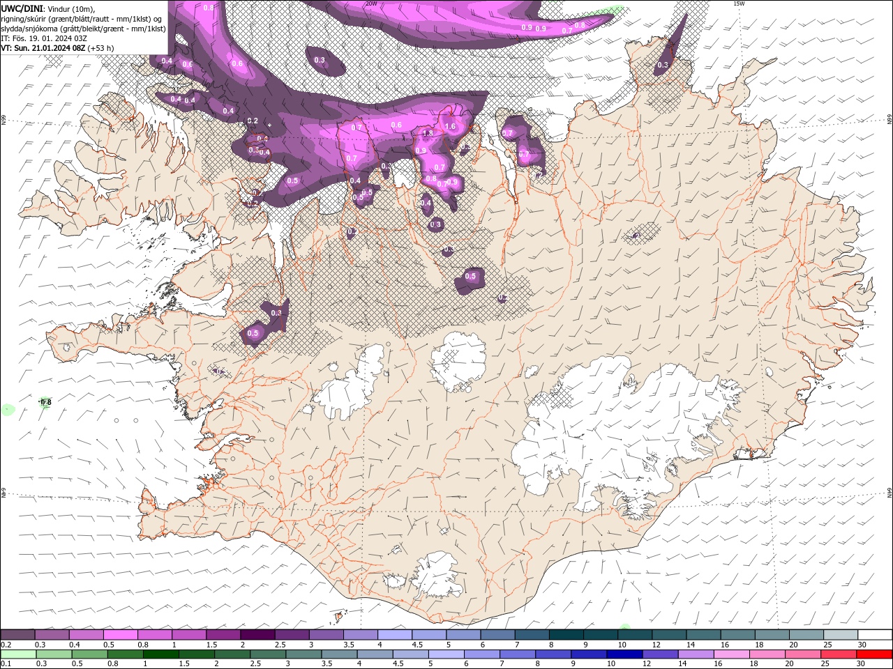Viewport: 893px width, 669px height.
Task: Select the deep blue 10 mm rain legend swatch
Action: (624, 654)
